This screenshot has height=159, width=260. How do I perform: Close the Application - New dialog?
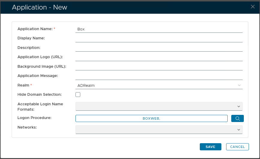tap(253, 7)
